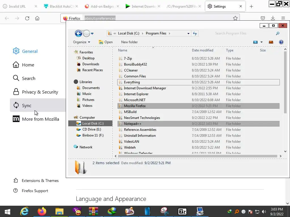Screen dimensions: 290x217
Task: Open Windows Start button
Action: tap(7, 211)
